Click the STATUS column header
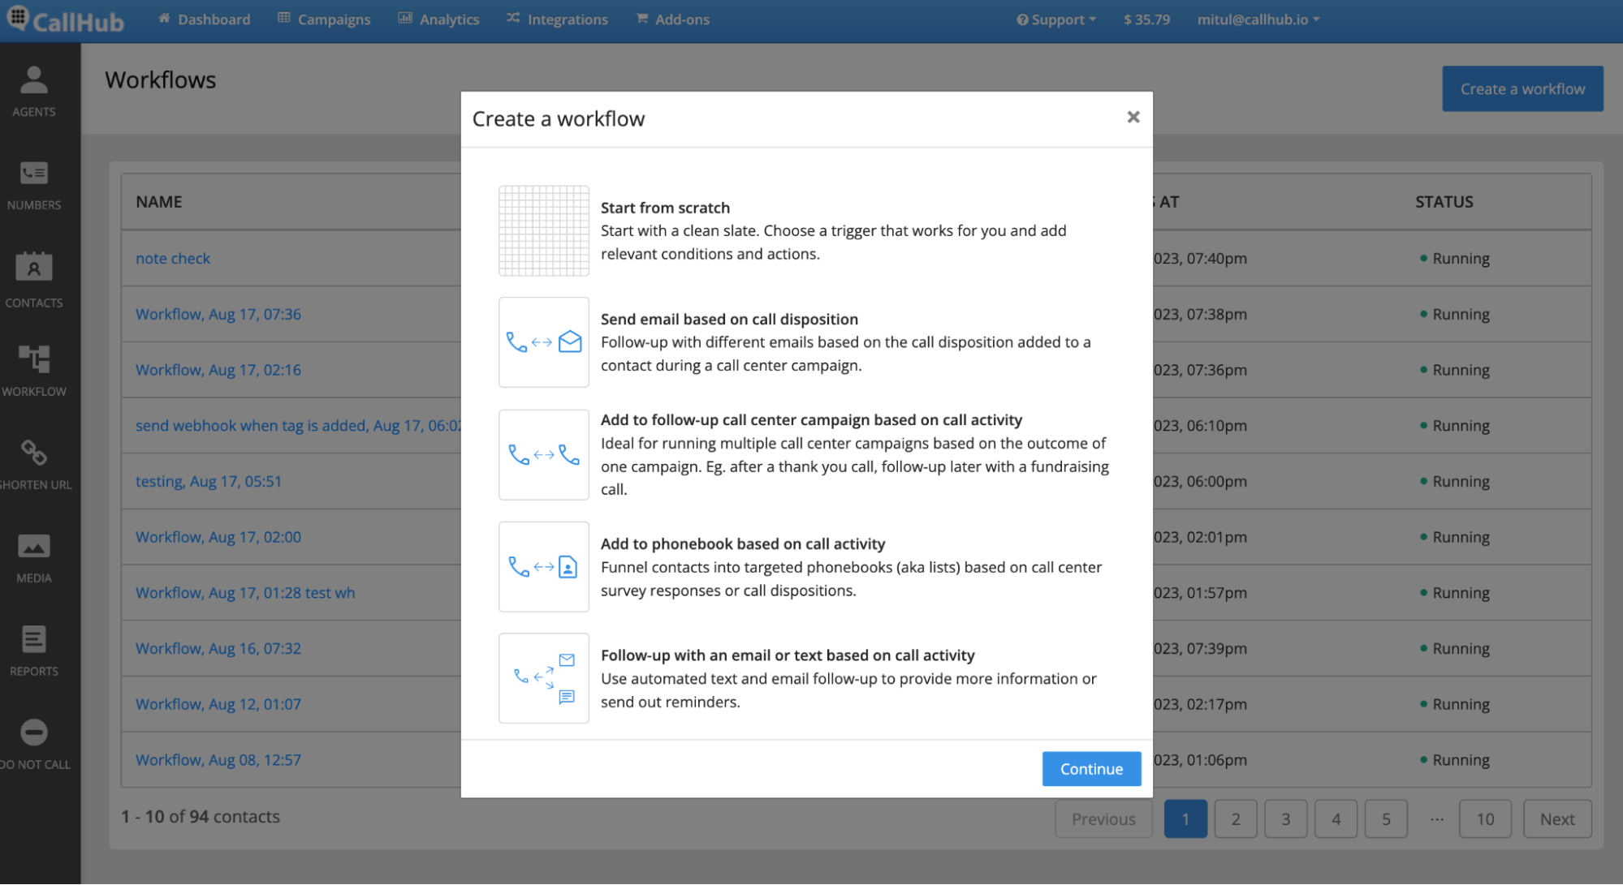 point(1444,201)
